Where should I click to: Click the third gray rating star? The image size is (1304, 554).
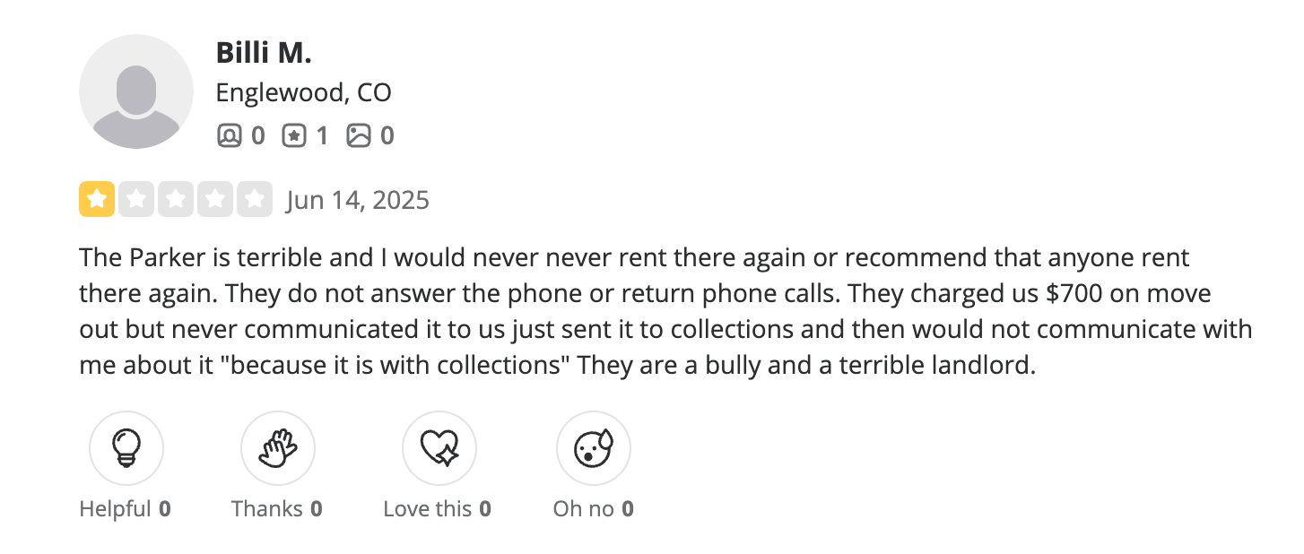tap(176, 199)
